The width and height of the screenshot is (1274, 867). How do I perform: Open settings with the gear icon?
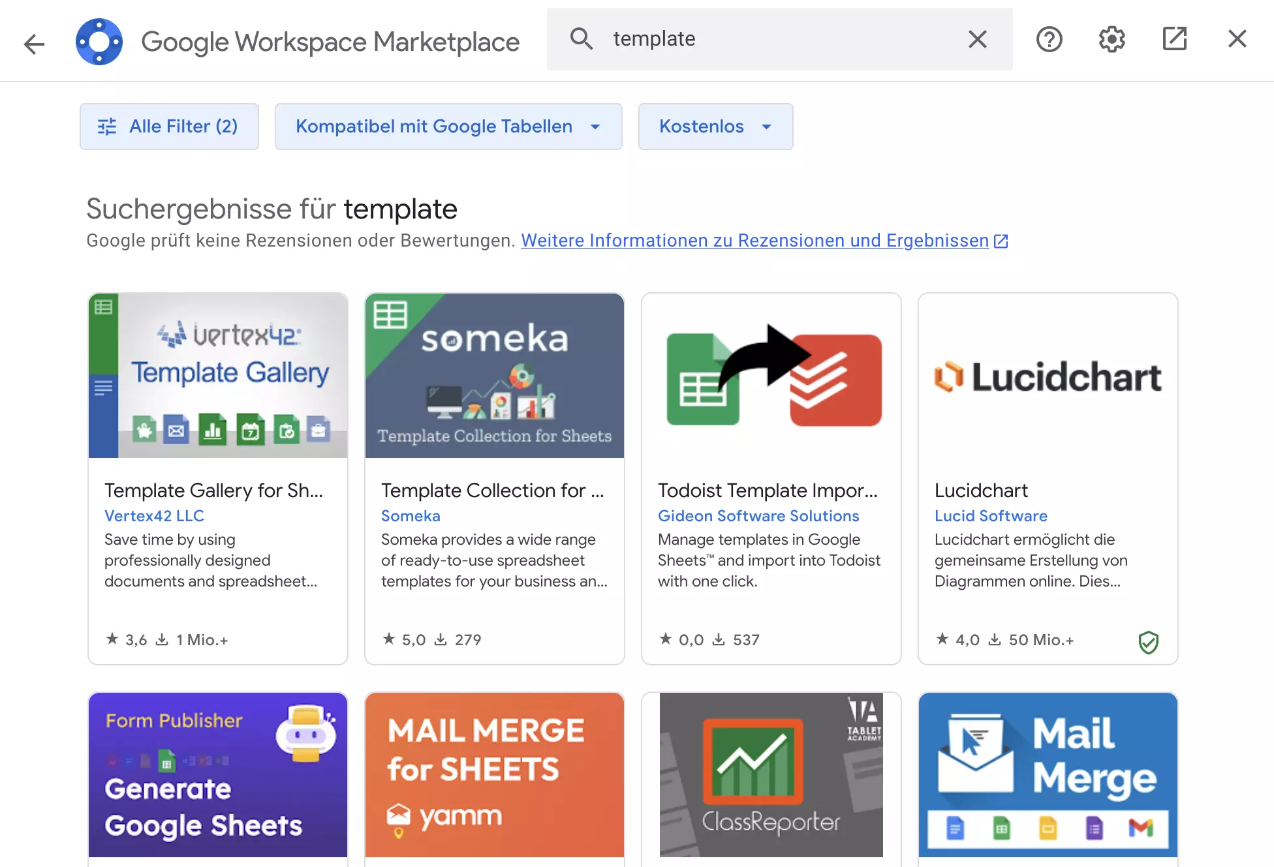[1111, 39]
